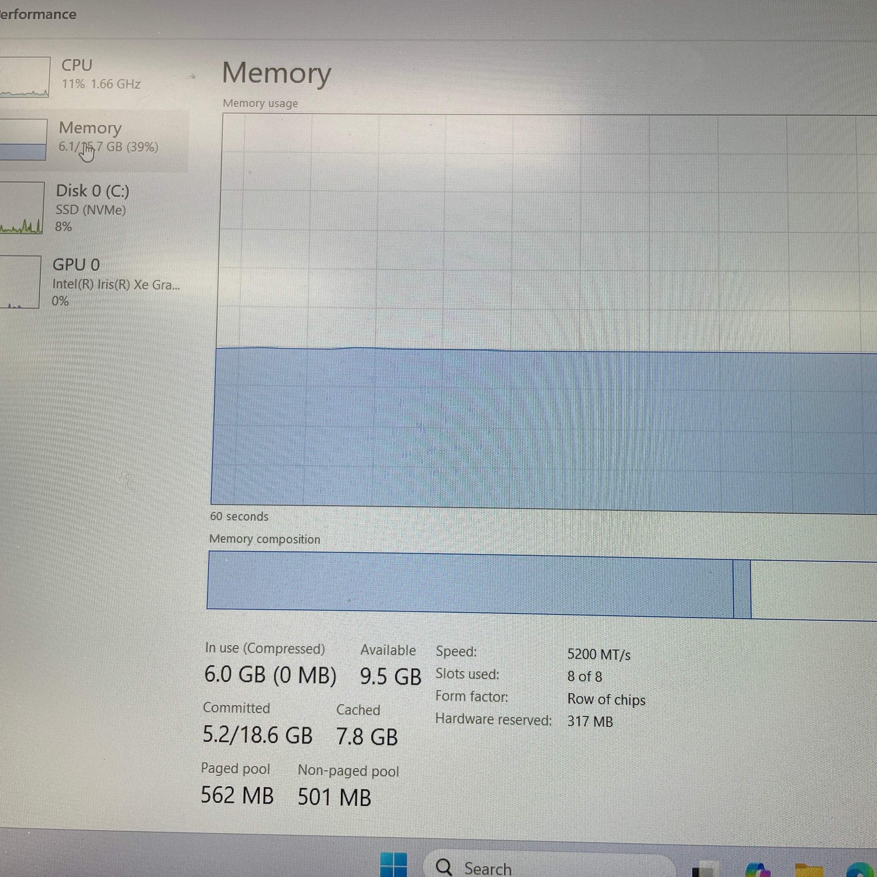The width and height of the screenshot is (877, 877).
Task: Click the Performance page title
Action: 37,14
